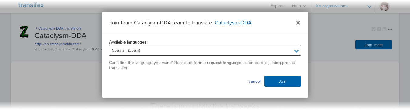Click the user avatar picture
The height and width of the screenshot is (110, 410).
tap(384, 6)
